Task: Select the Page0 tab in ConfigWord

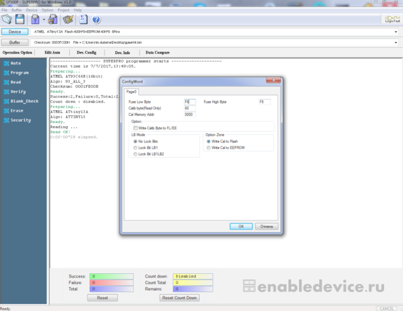Action: point(132,91)
